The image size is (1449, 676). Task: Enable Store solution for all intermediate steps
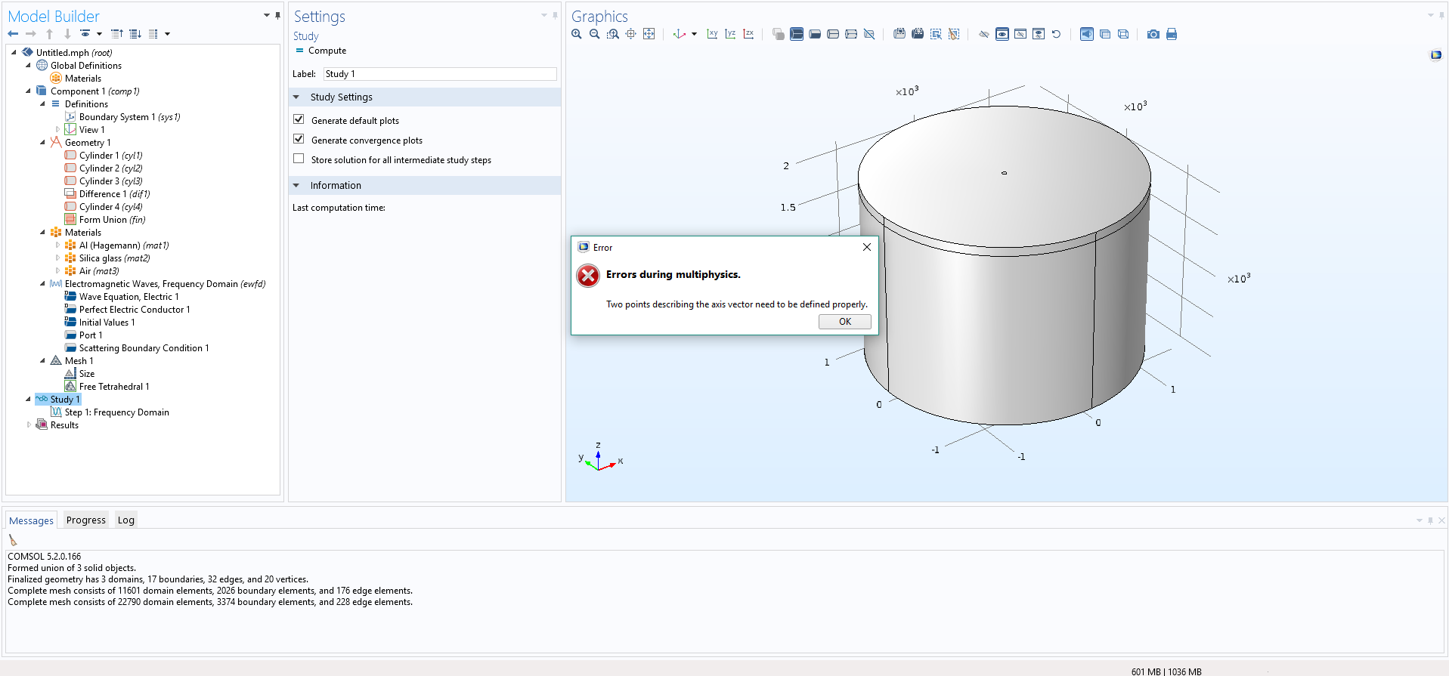tap(299, 159)
